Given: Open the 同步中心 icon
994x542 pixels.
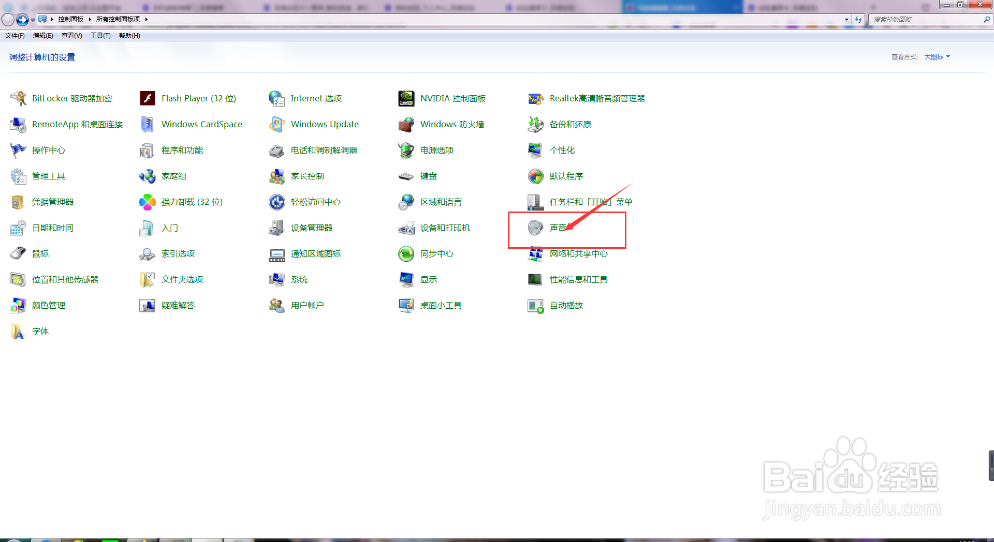Looking at the screenshot, I should pyautogui.click(x=406, y=253).
